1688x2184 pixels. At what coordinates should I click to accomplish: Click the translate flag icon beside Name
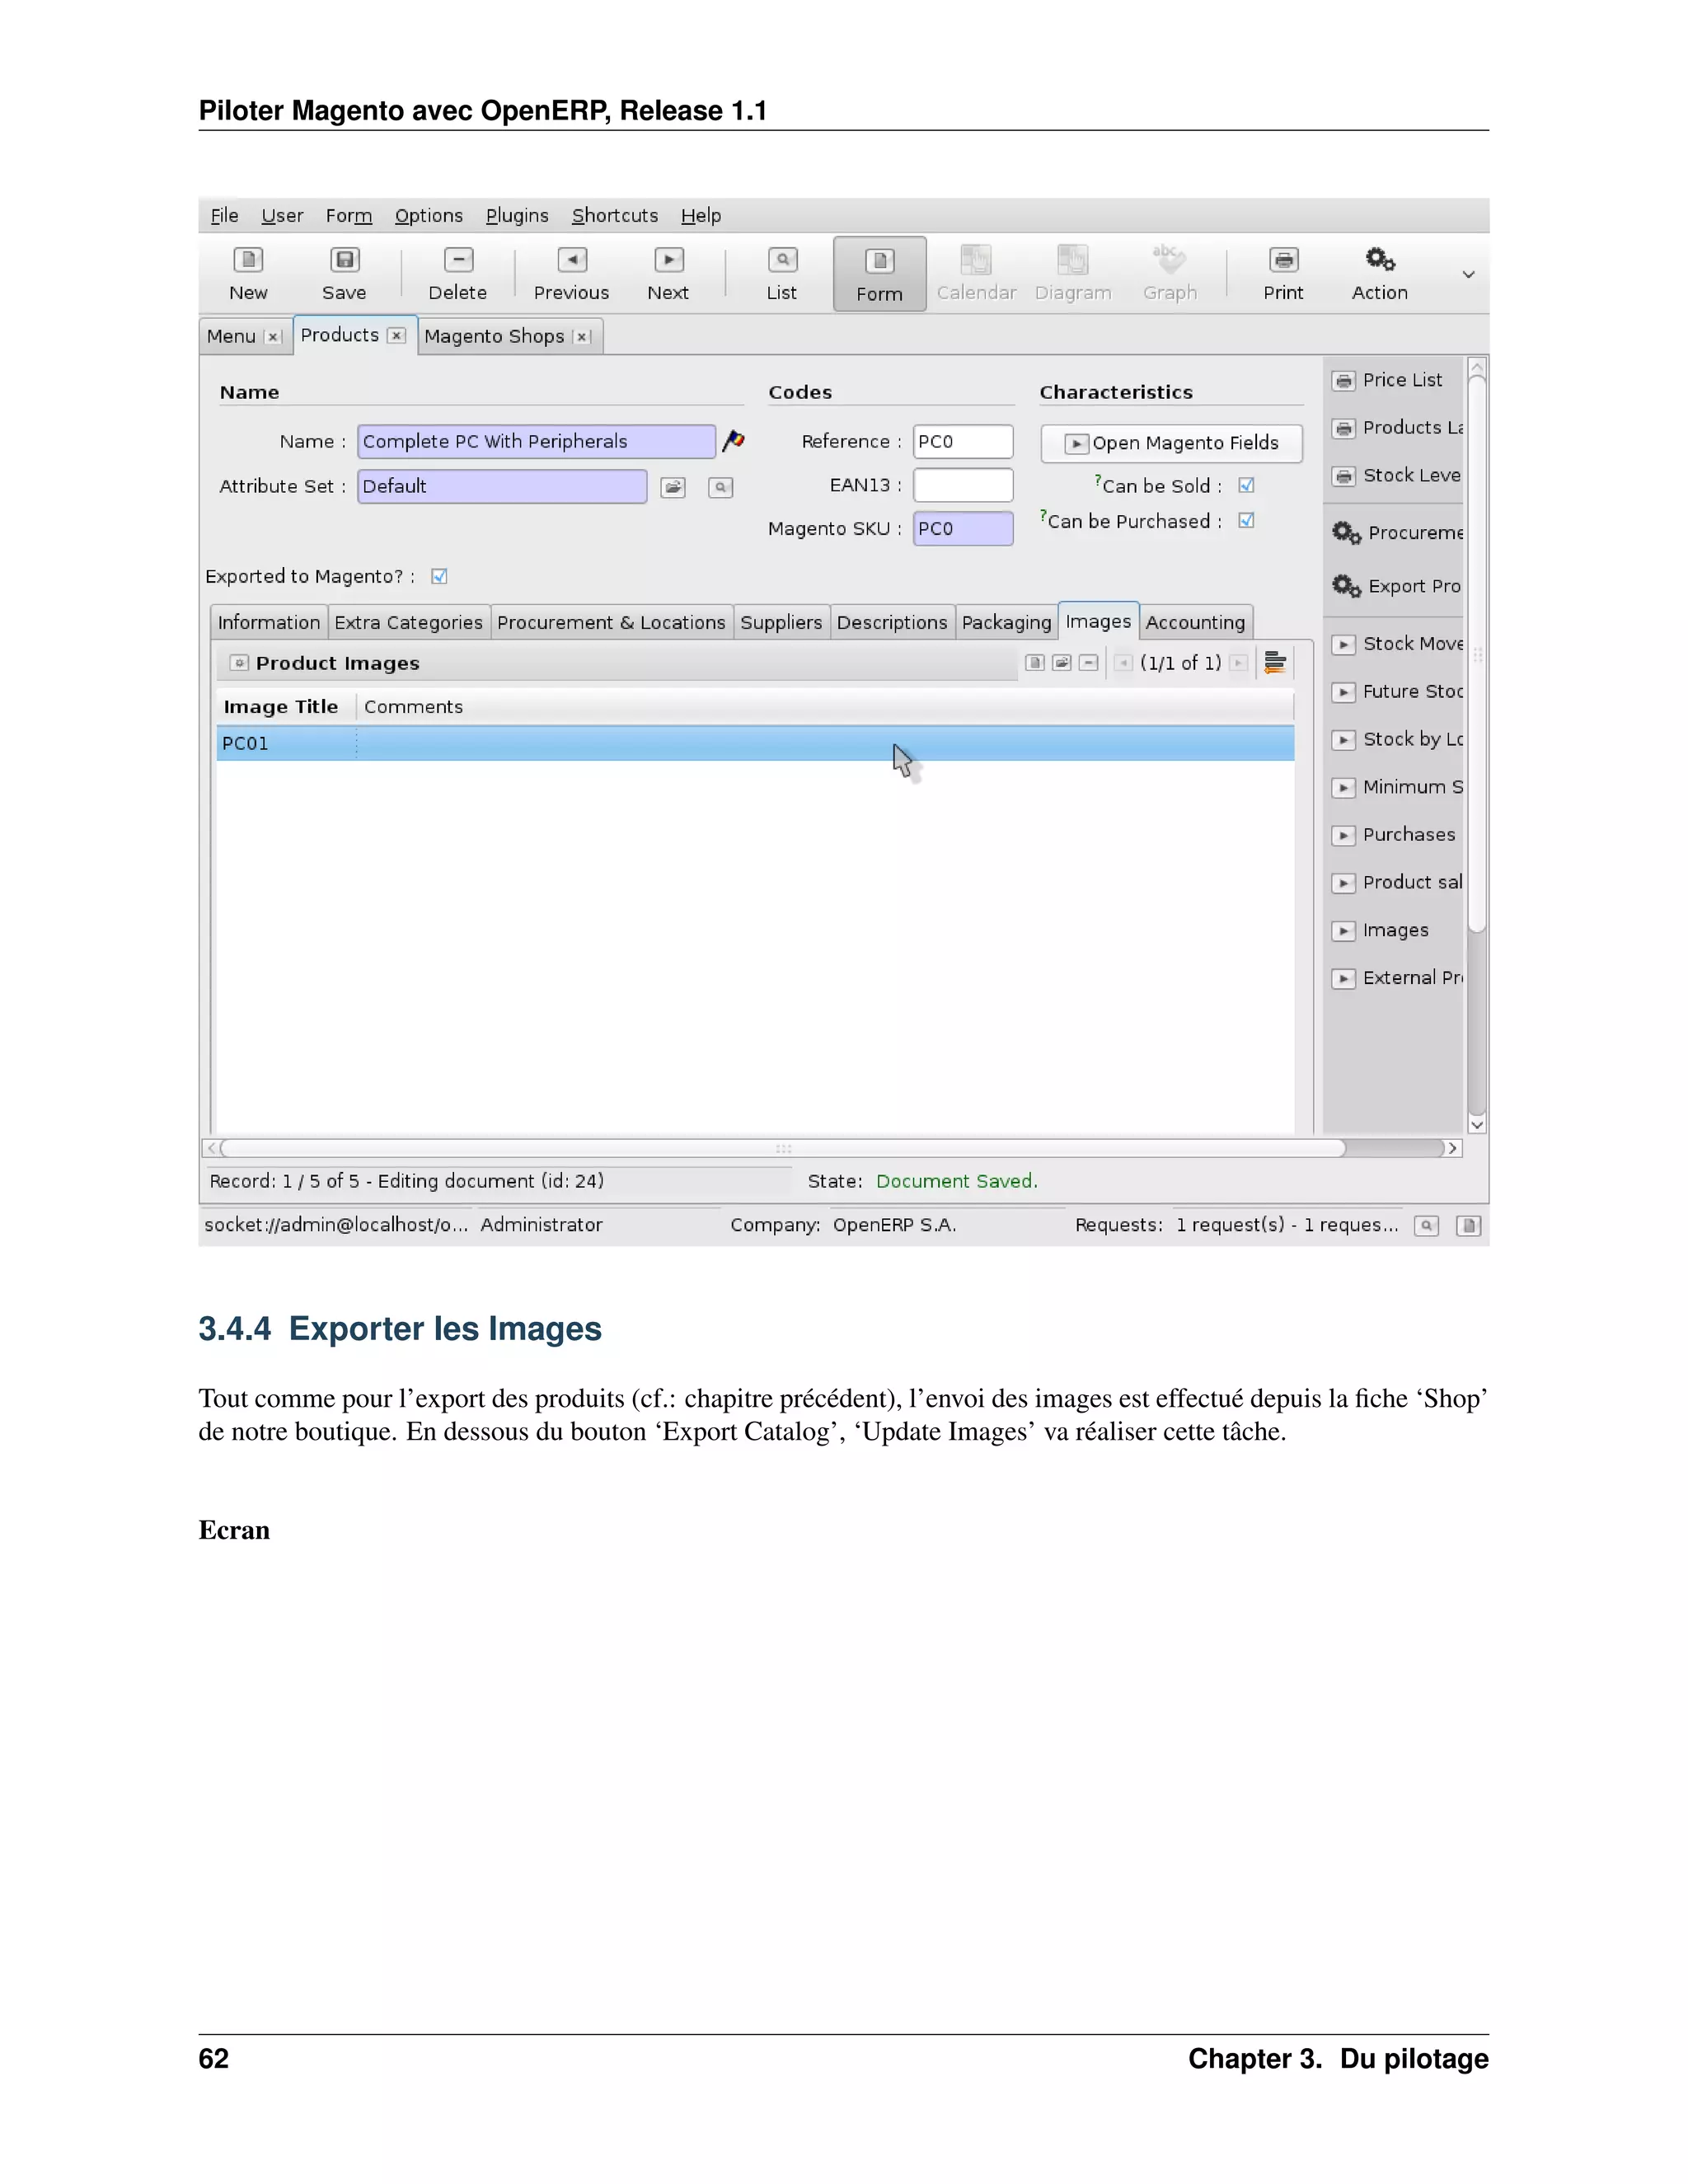click(x=734, y=440)
